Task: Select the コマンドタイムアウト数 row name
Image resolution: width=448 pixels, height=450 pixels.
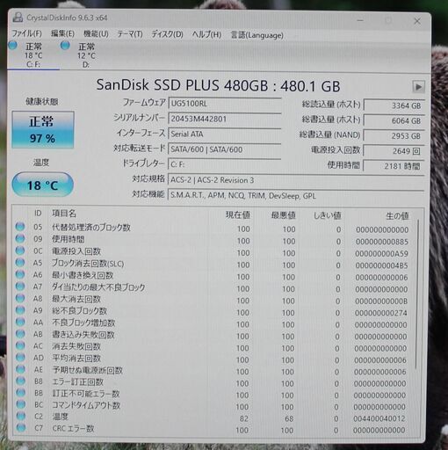Action: pos(86,405)
